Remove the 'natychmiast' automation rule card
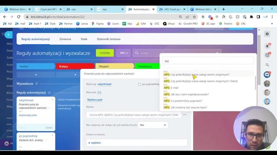 click(x=52, y=100)
